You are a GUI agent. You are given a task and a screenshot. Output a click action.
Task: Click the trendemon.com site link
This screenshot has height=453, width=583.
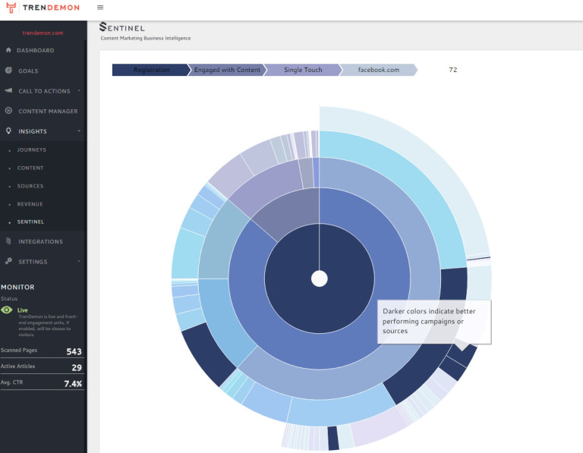coord(43,33)
